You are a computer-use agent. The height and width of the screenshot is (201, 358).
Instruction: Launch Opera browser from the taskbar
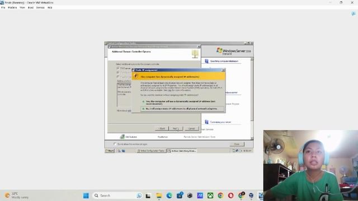231,195
